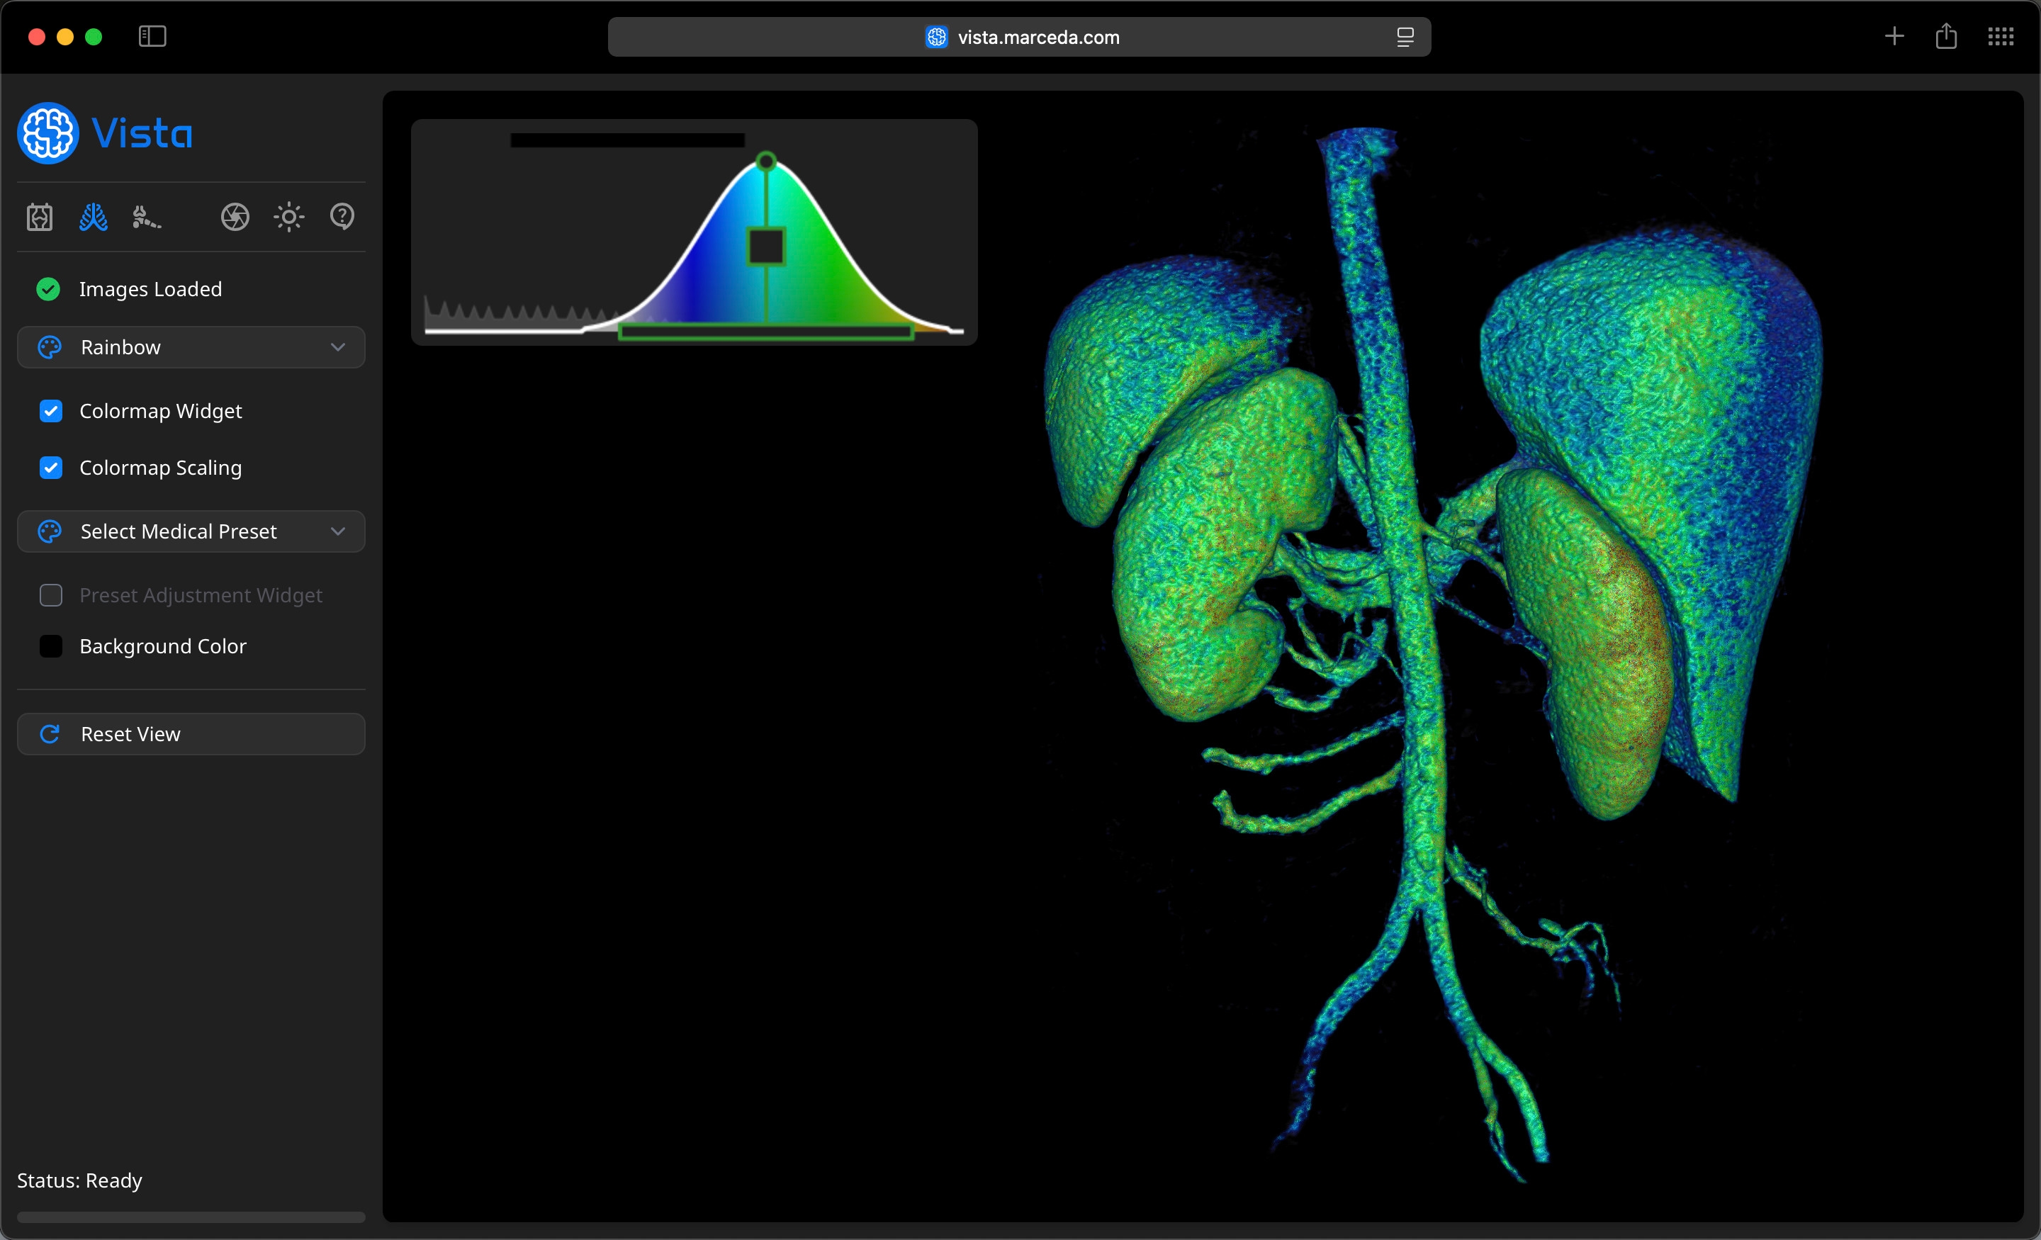Open the help question mark icon
This screenshot has width=2041, height=1240.
tap(342, 217)
